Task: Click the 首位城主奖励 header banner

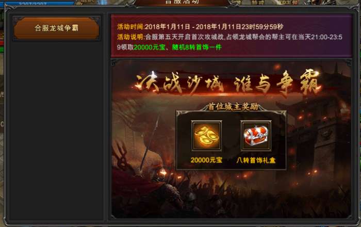Action: (x=233, y=107)
